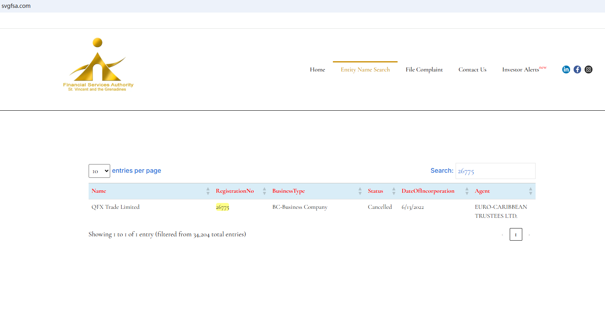Go to the Home menu item
This screenshot has height=316, width=605.
coord(317,69)
